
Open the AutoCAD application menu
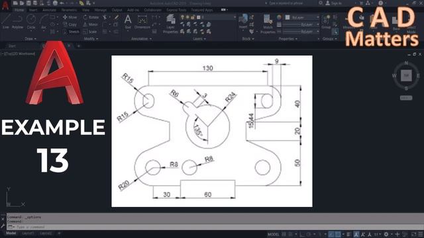5,5
